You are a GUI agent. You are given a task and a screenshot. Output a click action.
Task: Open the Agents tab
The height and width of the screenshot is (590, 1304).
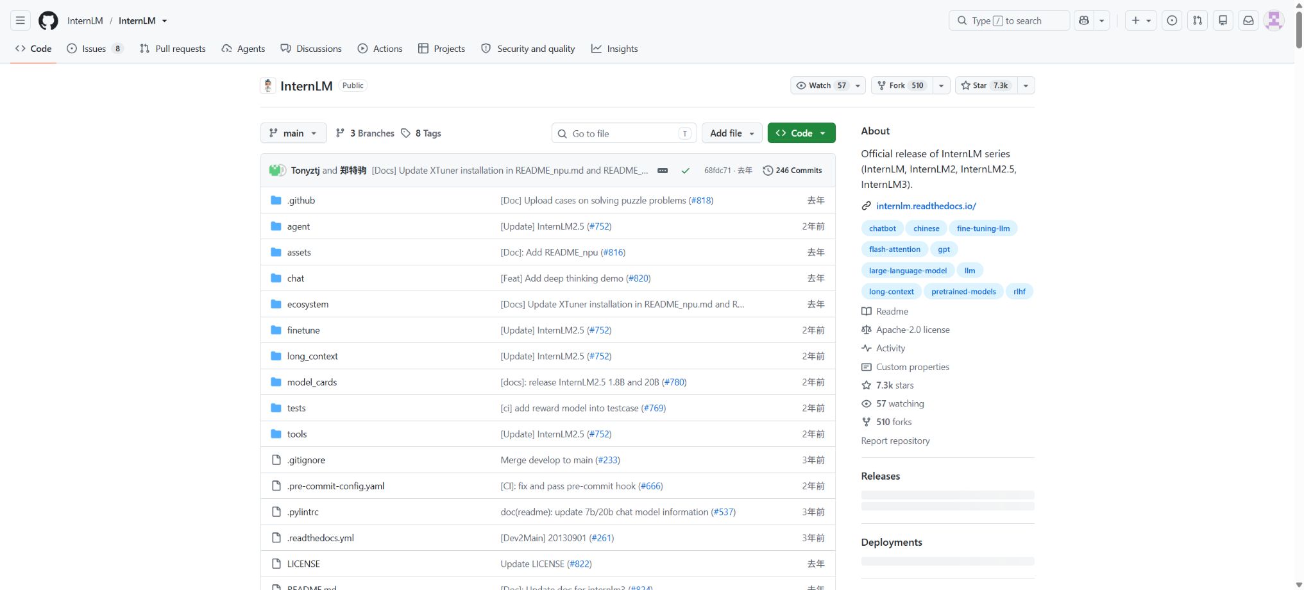(243, 49)
